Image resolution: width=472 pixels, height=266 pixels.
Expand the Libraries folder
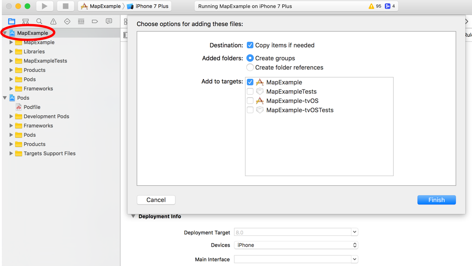pyautogui.click(x=11, y=51)
